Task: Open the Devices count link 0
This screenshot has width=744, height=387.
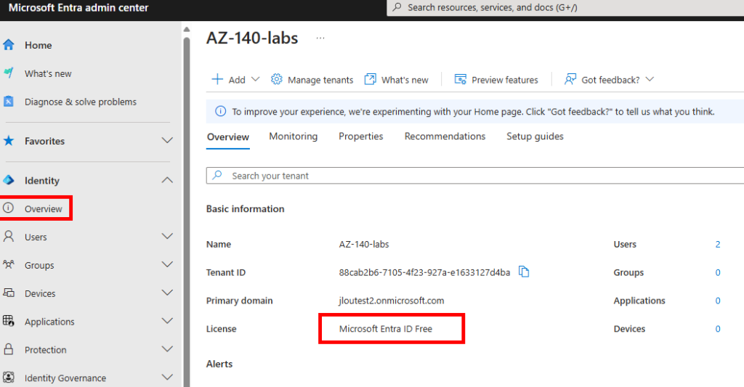Action: tap(717, 329)
